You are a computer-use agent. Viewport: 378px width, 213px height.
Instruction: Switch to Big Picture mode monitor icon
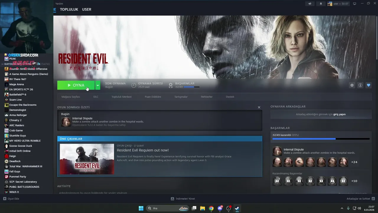point(355,4)
